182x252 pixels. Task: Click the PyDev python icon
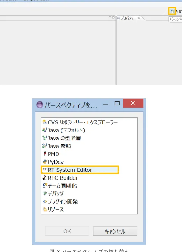(x=45, y=161)
